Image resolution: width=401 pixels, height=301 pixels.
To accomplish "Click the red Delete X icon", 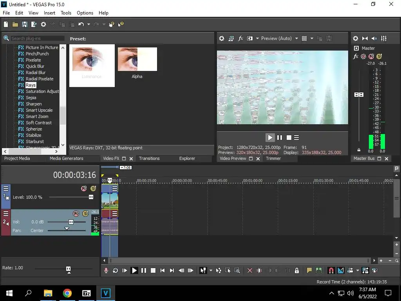I will tap(250, 270).
